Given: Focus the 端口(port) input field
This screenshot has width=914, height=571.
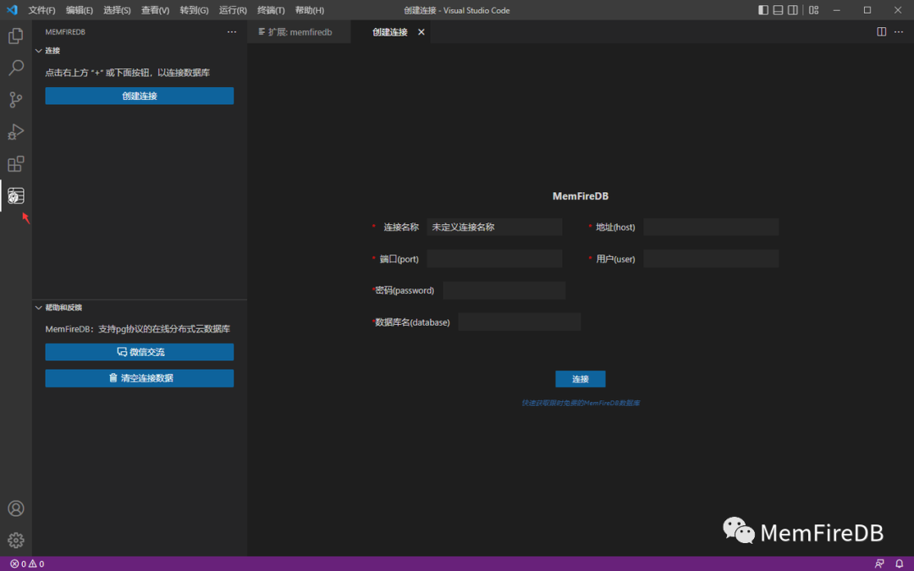Looking at the screenshot, I should click(x=494, y=259).
